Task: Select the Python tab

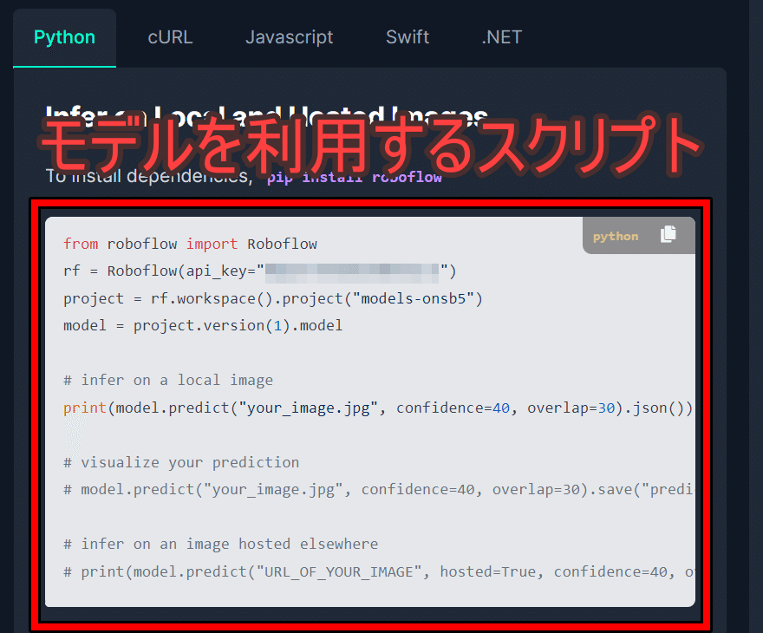Action: 64,37
